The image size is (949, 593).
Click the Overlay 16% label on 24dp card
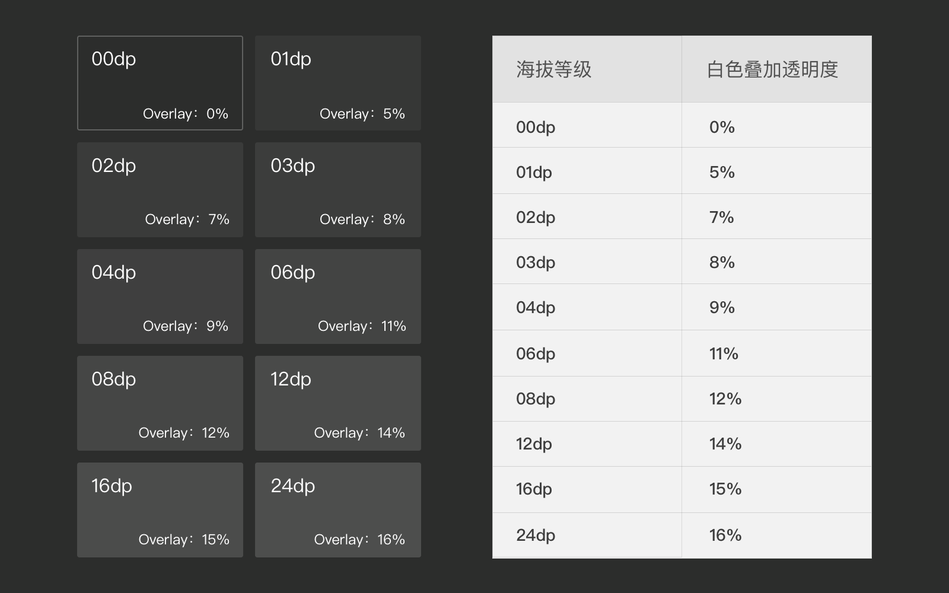(x=358, y=539)
